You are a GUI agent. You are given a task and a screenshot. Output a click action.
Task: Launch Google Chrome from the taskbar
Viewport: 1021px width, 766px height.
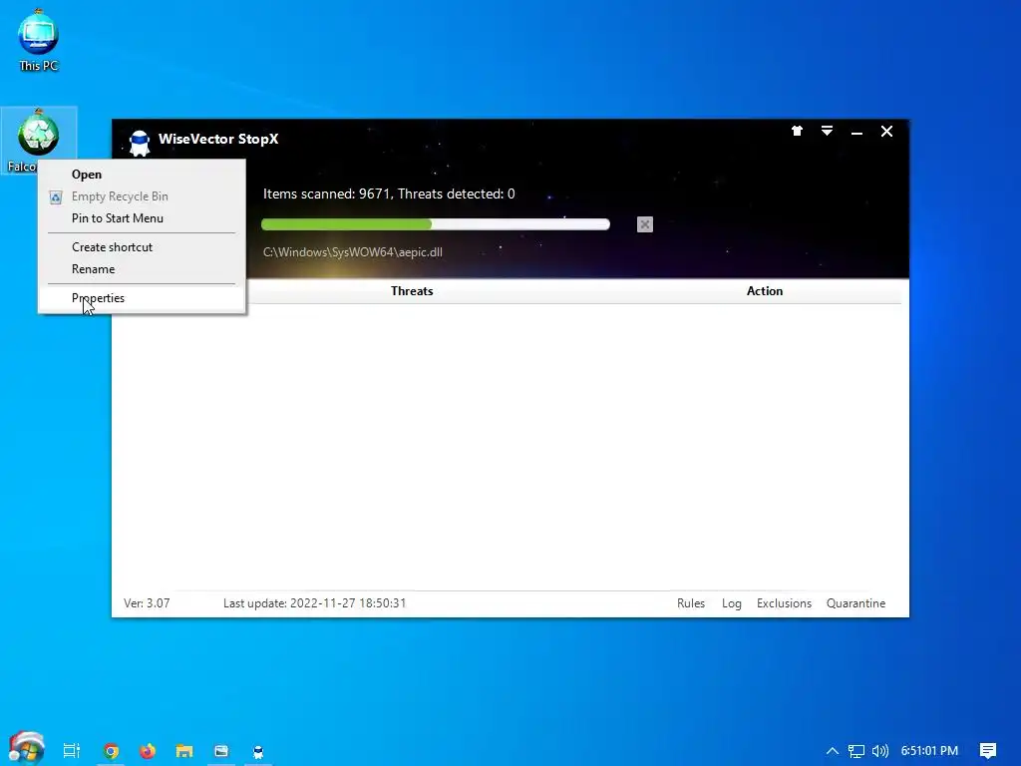[112, 751]
